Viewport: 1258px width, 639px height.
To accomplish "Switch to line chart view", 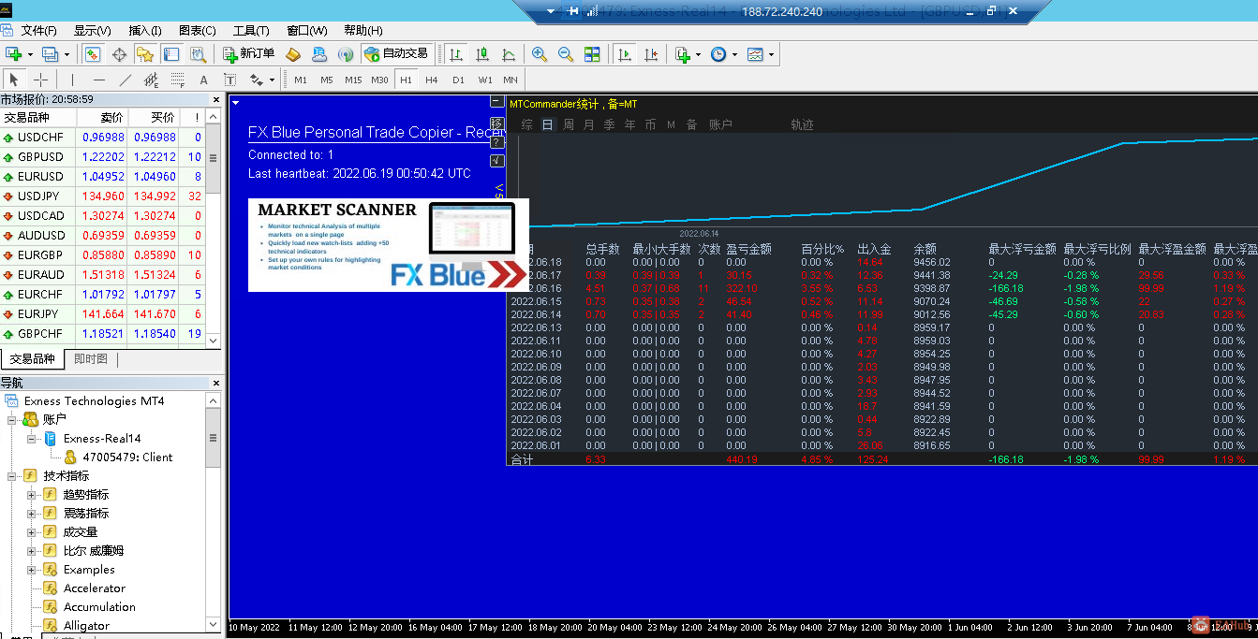I will click(x=509, y=54).
